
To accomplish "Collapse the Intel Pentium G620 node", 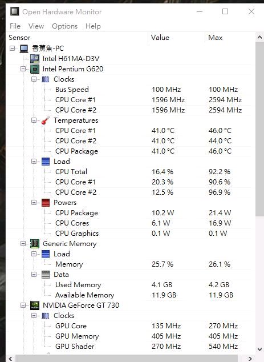I will [23, 69].
